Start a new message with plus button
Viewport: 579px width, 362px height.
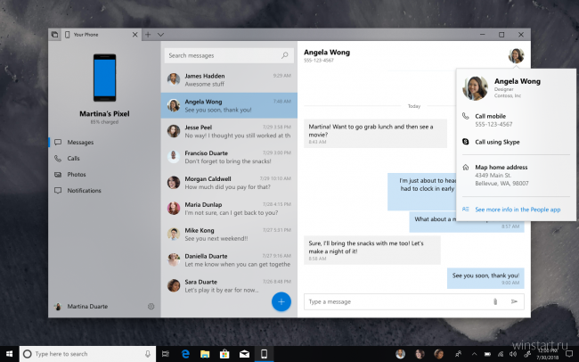281,301
